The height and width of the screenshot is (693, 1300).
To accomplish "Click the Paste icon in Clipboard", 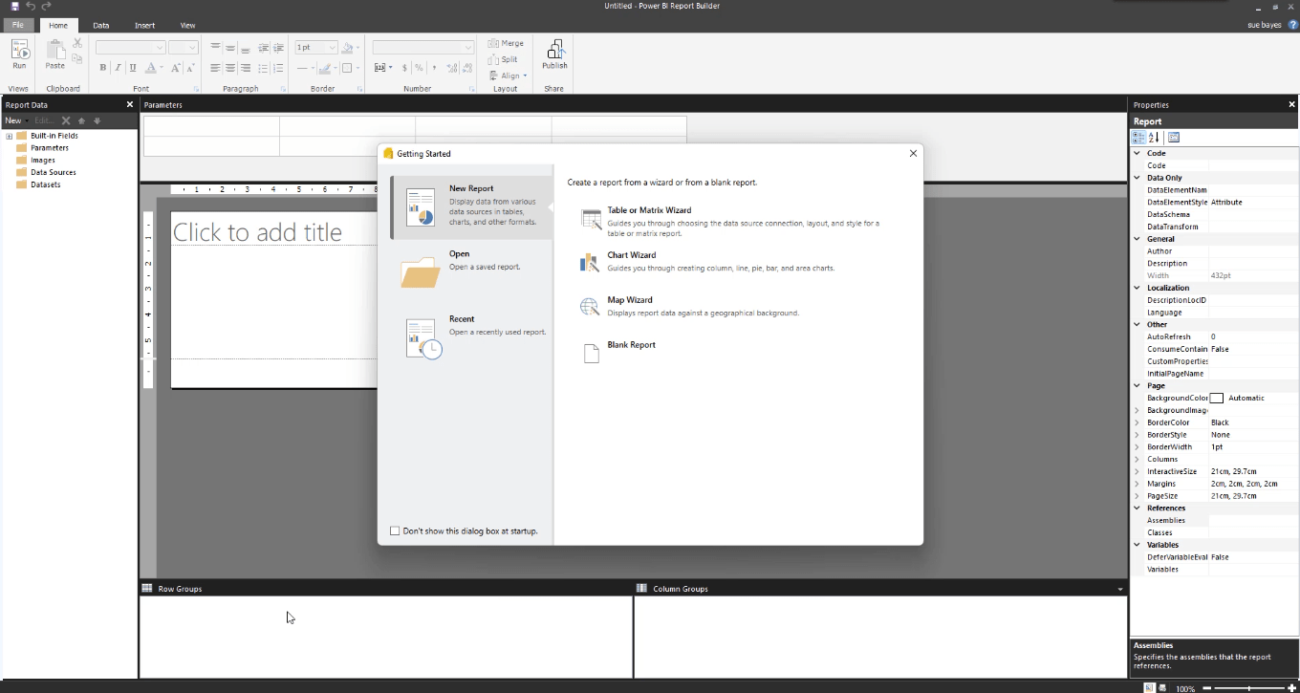I will pyautogui.click(x=55, y=50).
